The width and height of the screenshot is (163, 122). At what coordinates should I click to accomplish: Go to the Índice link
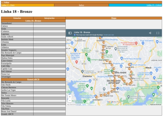pyautogui.click(x=81, y=5)
